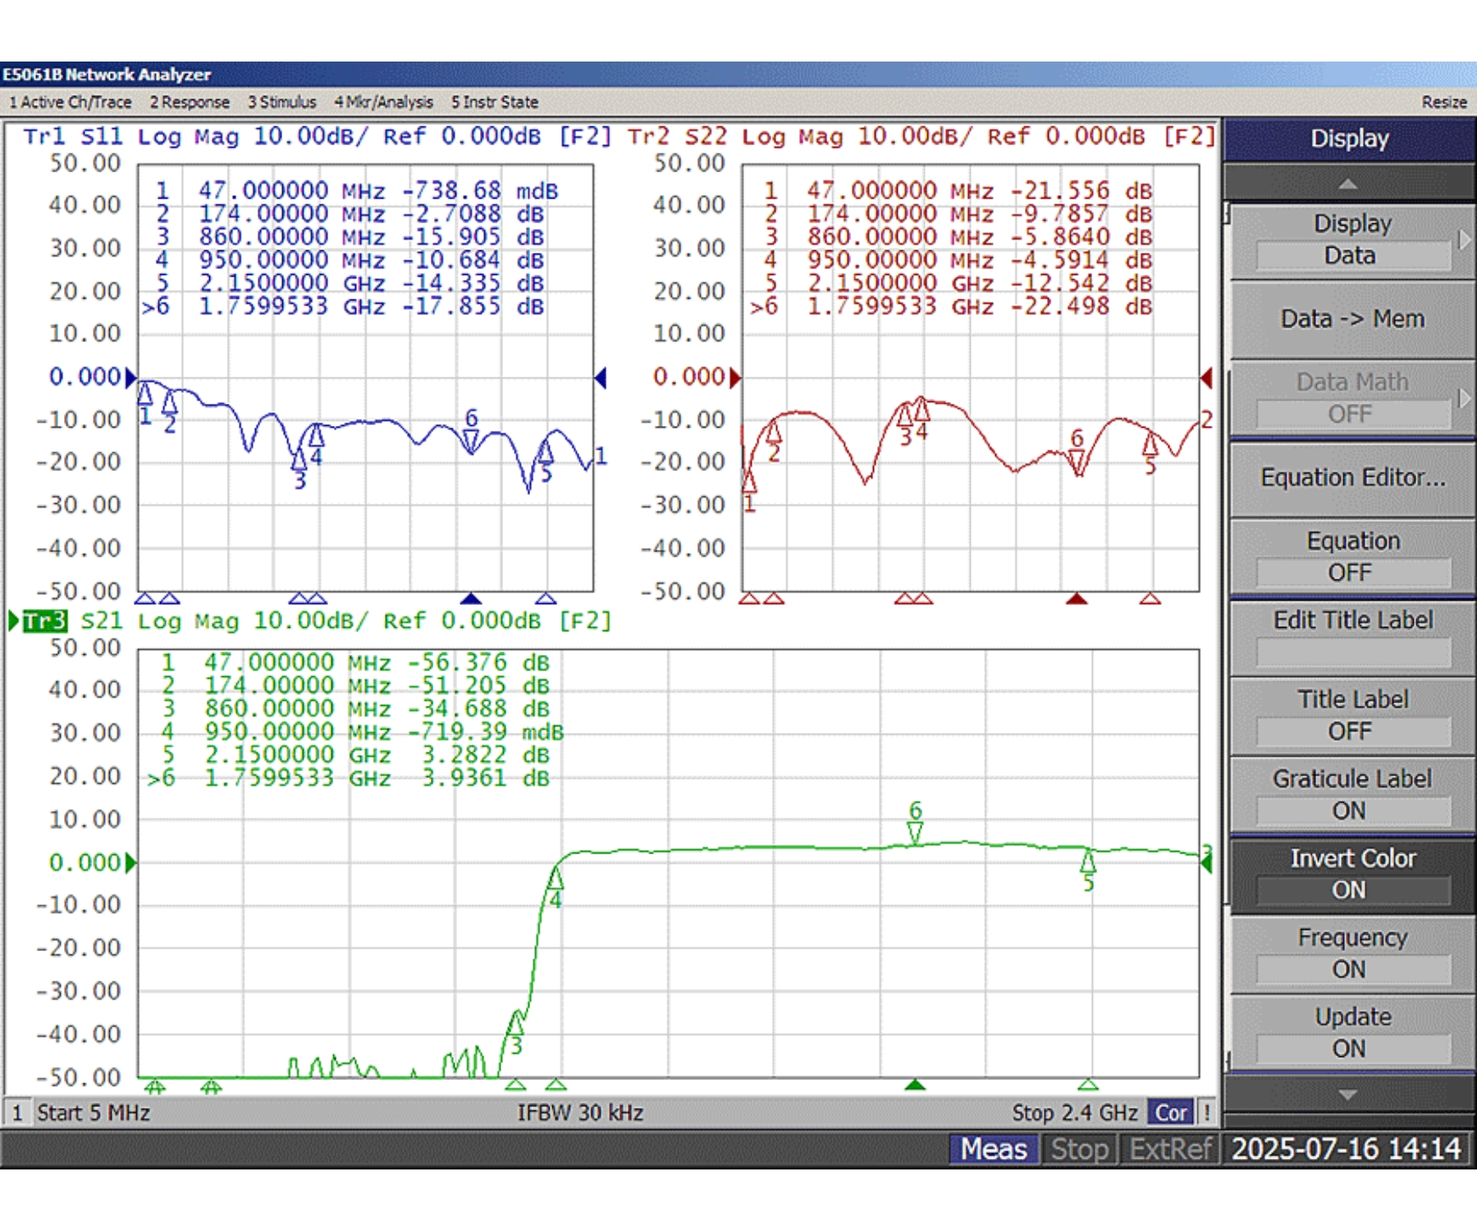Expand the Display Data submenu
Image resolution: width=1477 pixels, height=1231 pixels.
pyautogui.click(x=1351, y=240)
